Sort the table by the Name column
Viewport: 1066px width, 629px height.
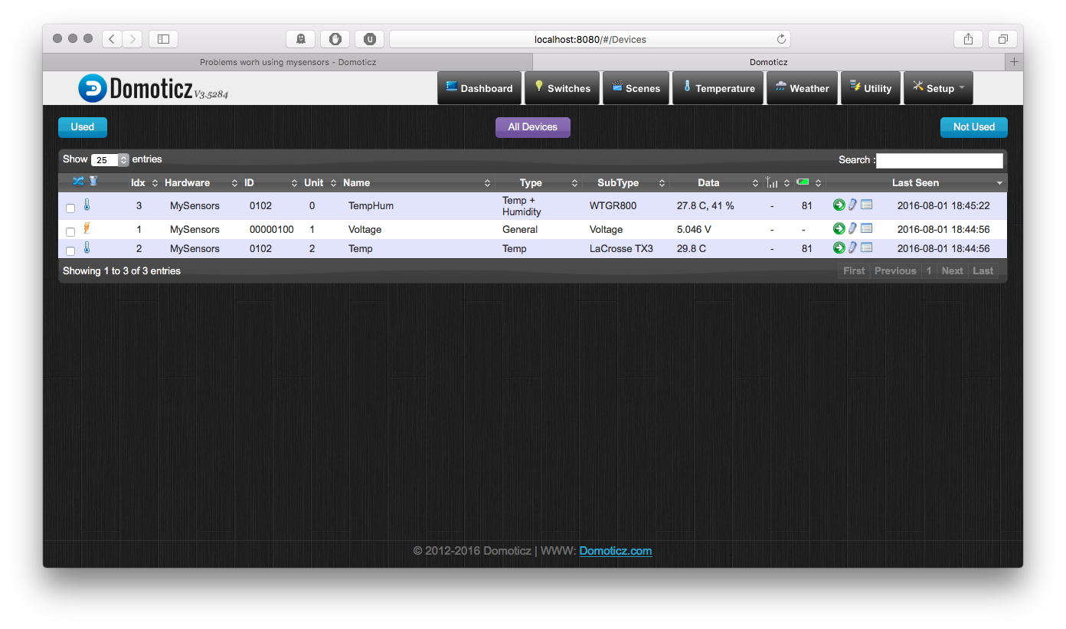(417, 182)
